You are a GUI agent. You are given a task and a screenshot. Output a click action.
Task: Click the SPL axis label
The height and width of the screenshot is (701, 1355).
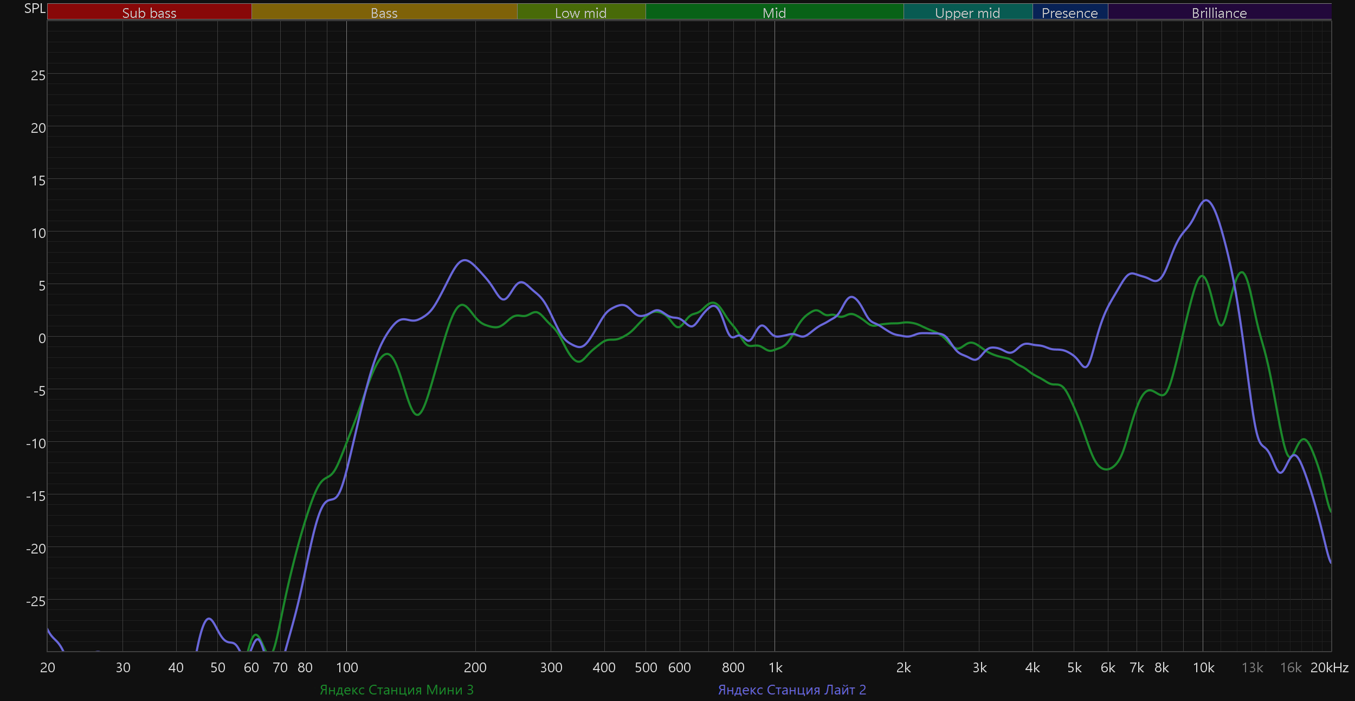[x=35, y=8]
